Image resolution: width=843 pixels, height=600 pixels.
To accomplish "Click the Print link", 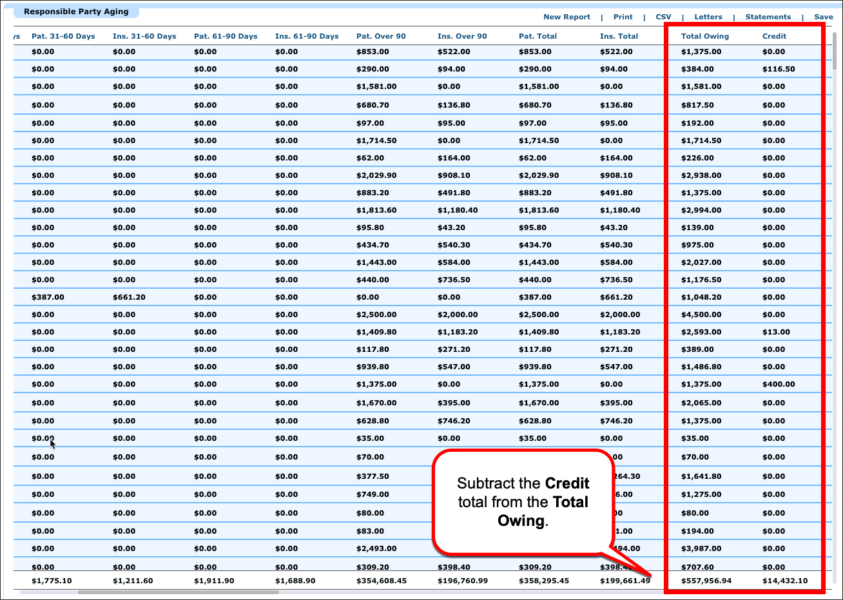I will [623, 17].
